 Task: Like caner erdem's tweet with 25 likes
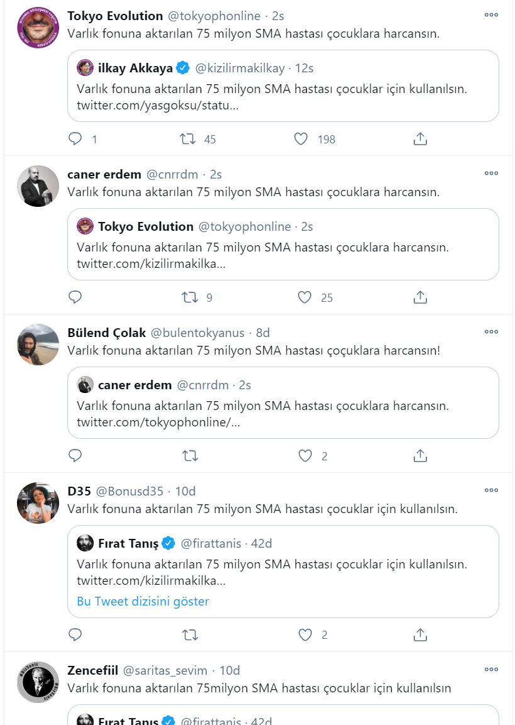coord(305,297)
